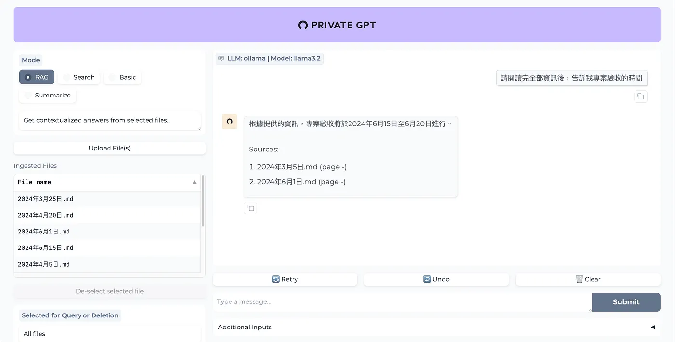Click the Mode label

point(31,60)
